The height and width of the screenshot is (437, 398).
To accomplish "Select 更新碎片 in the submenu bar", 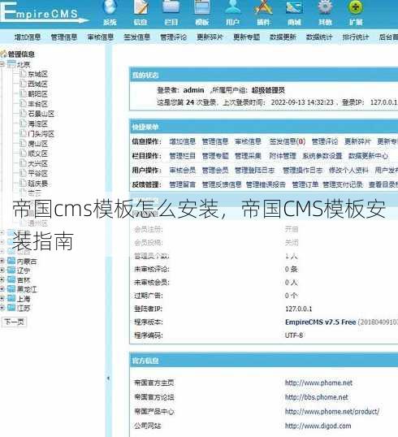I will (210, 37).
